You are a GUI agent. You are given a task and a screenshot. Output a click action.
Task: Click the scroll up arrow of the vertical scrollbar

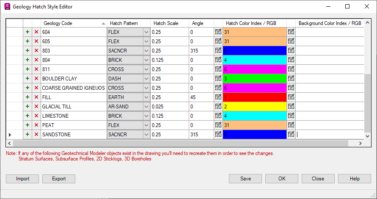pos(367,22)
